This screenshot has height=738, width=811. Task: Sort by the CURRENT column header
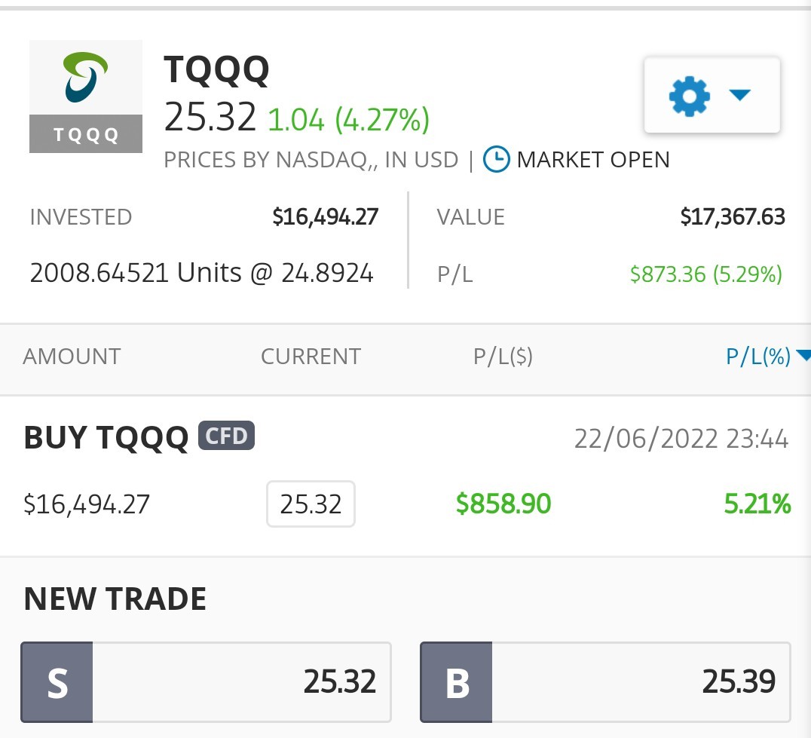pos(311,357)
